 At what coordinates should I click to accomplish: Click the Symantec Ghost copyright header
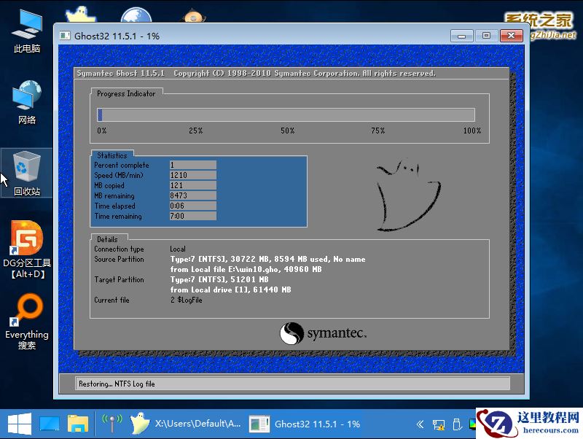(256, 74)
